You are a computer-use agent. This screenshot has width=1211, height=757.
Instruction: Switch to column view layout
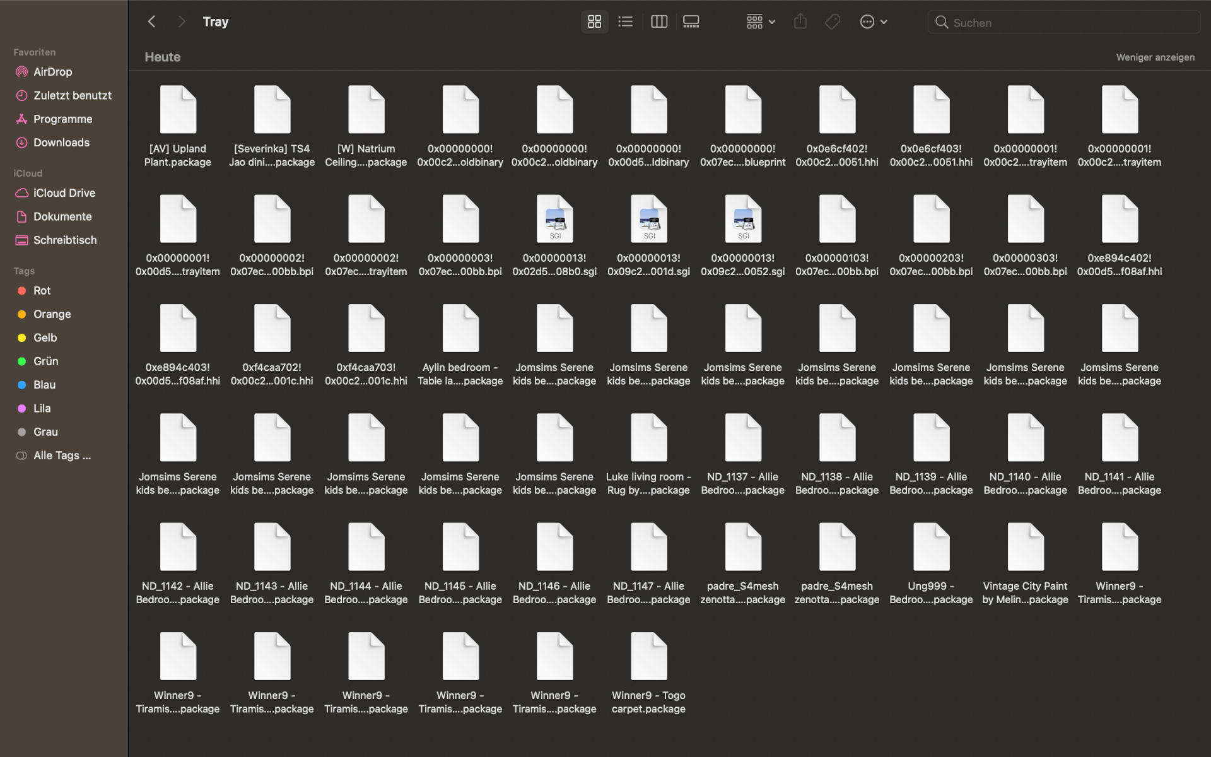(658, 21)
